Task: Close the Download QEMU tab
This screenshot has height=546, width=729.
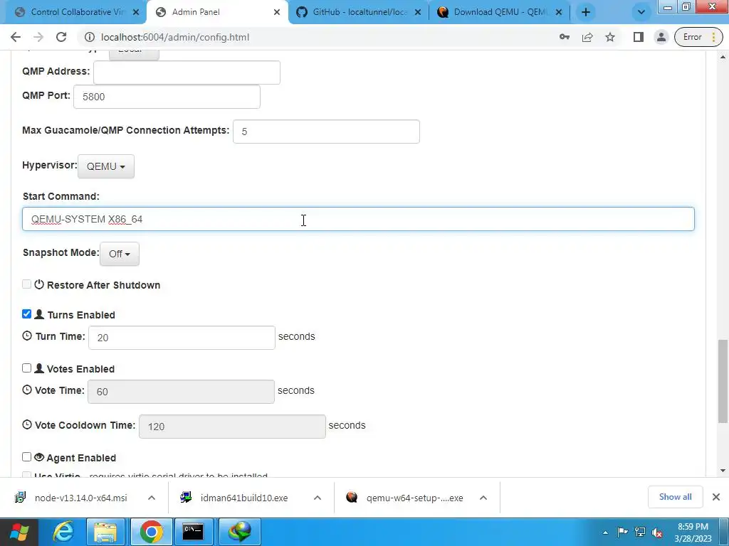Action: coord(559,12)
